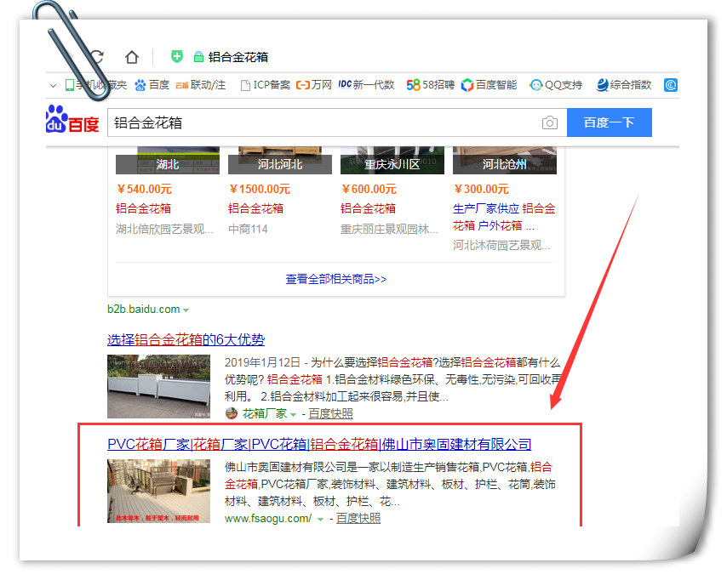Viewport: 727px width, 580px height.
Task: Click the 百度一下 search button
Action: [x=610, y=122]
